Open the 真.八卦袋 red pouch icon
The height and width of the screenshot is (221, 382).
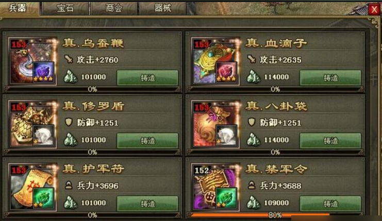pos(215,124)
